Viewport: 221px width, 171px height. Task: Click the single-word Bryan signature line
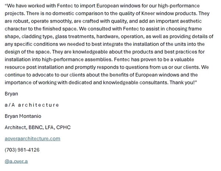coord(11,93)
